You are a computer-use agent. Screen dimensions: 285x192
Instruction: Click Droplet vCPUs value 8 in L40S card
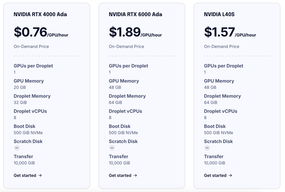click(x=205, y=117)
